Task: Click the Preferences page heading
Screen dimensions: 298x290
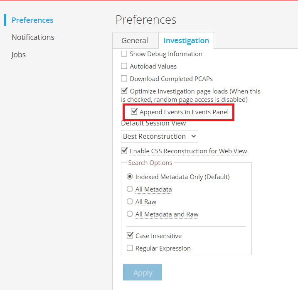Action: coord(146,20)
